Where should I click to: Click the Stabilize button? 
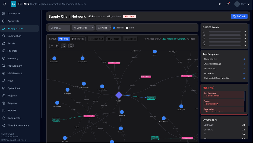[x=130, y=39]
